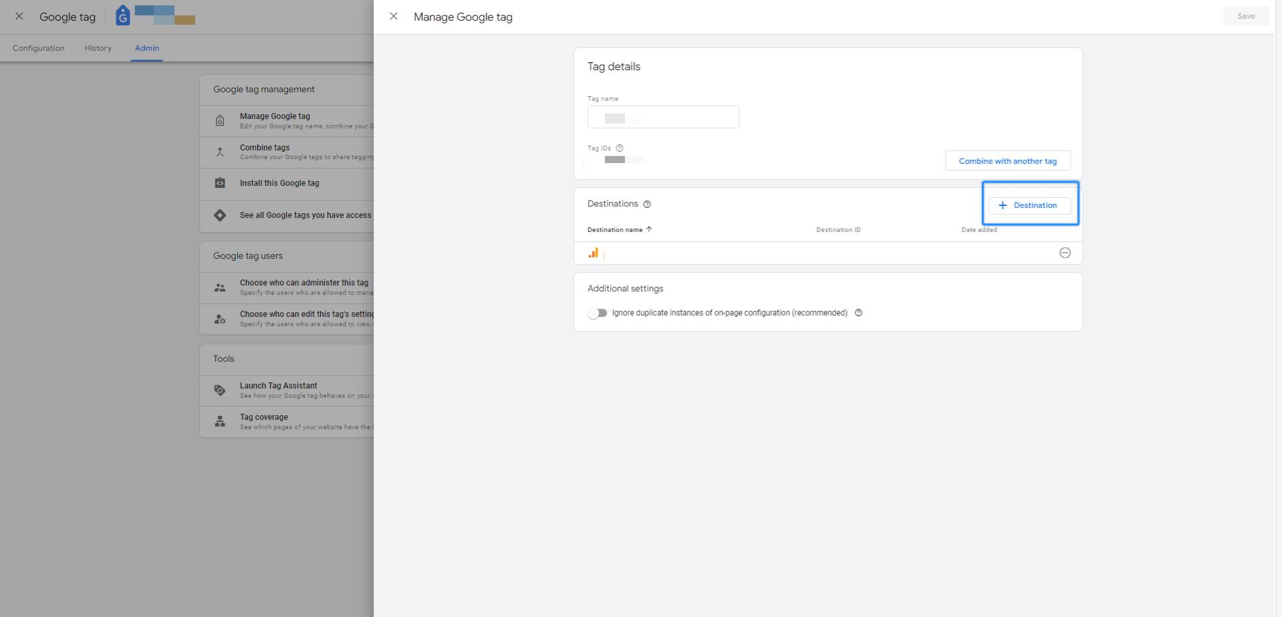Screen dimensions: 1282x617
Task: Click the Google tag logo icon
Action: pos(123,15)
